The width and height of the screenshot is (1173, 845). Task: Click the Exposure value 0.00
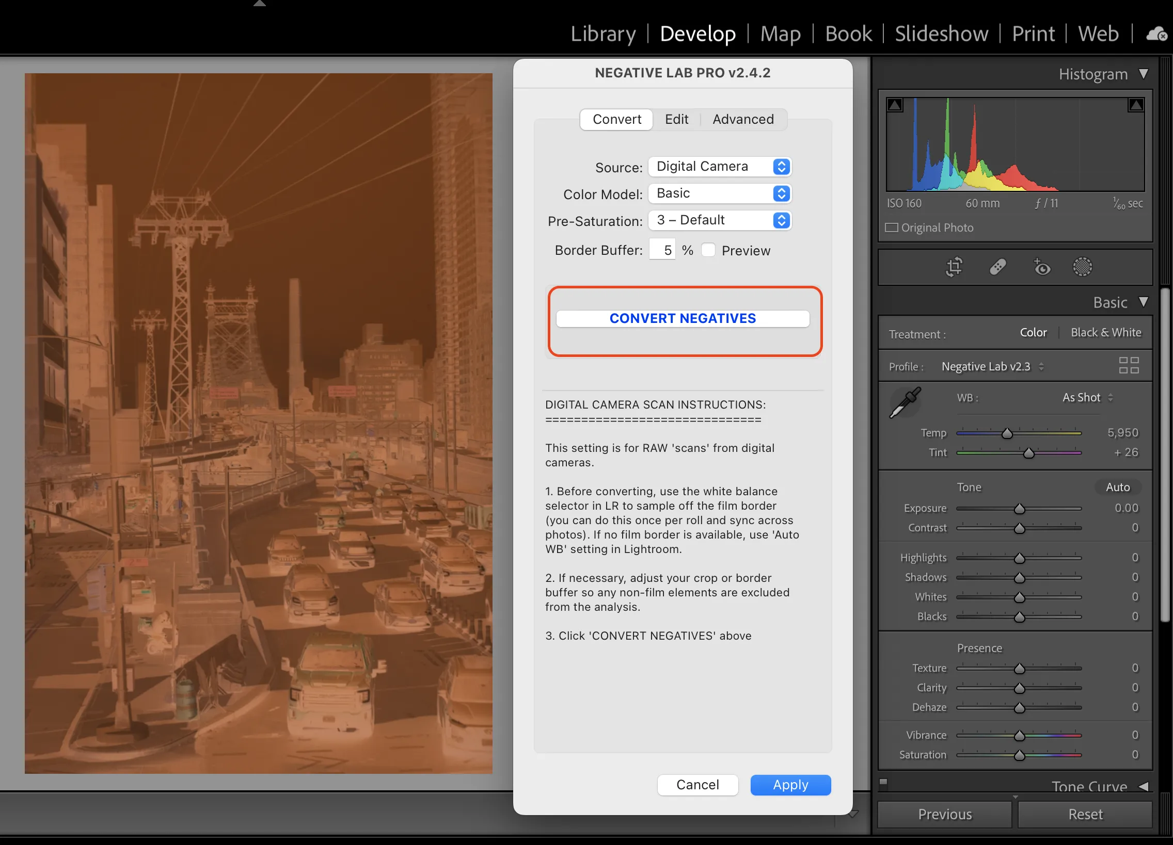1126,508
